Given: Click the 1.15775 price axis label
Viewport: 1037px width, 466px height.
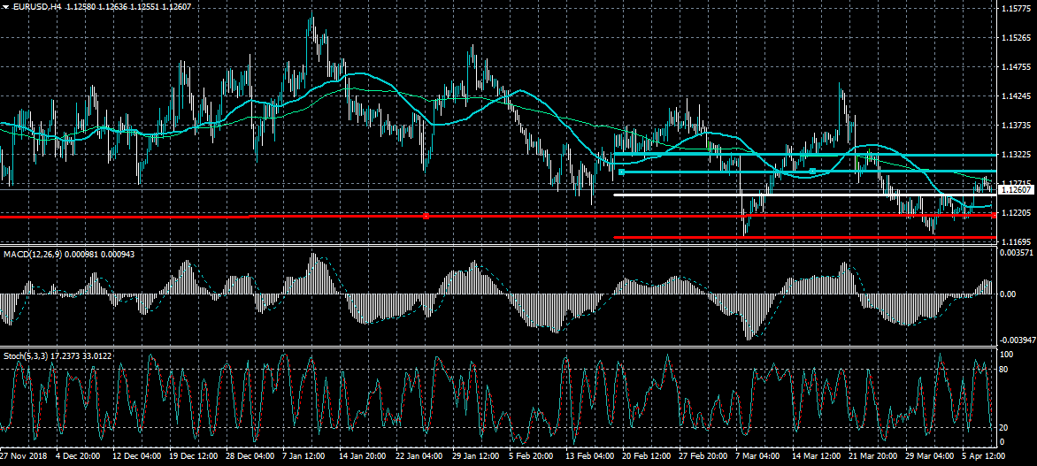Looking at the screenshot, I should tap(1015, 9).
